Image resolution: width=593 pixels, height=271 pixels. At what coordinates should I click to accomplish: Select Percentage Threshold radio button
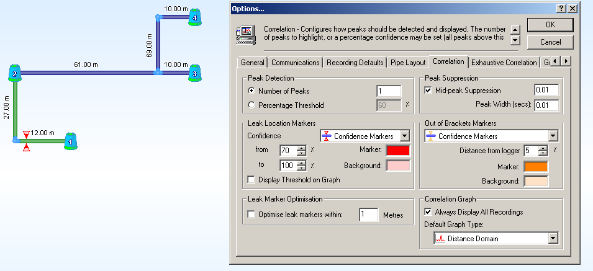(251, 105)
